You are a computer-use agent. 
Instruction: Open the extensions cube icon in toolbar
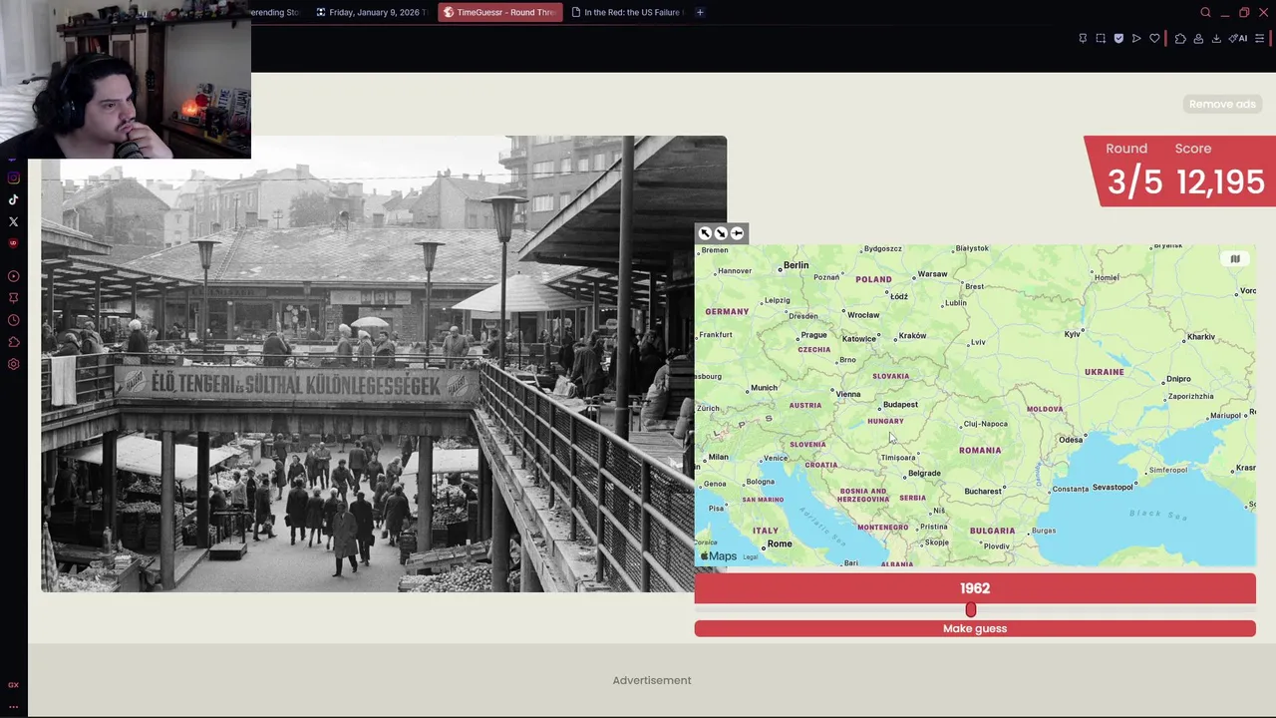pyautogui.click(x=1180, y=38)
